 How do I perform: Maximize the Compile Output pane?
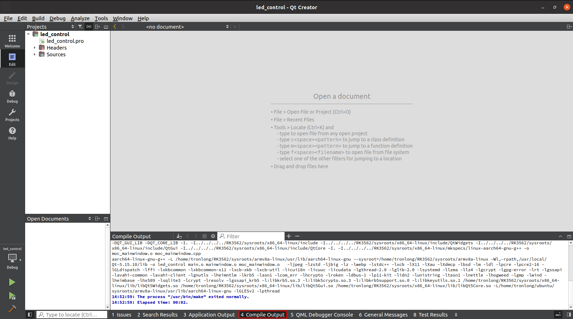click(x=569, y=236)
